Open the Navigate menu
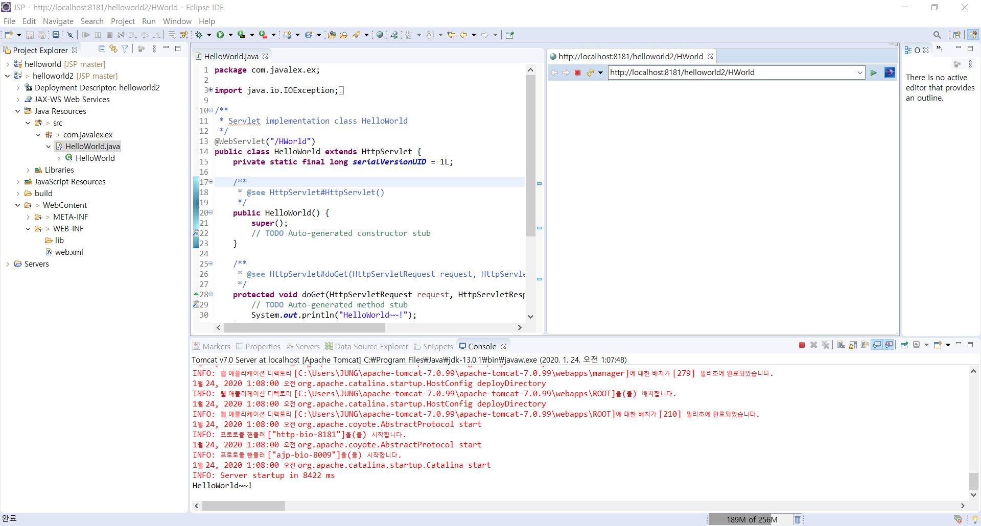The height and width of the screenshot is (526, 981). (x=58, y=21)
